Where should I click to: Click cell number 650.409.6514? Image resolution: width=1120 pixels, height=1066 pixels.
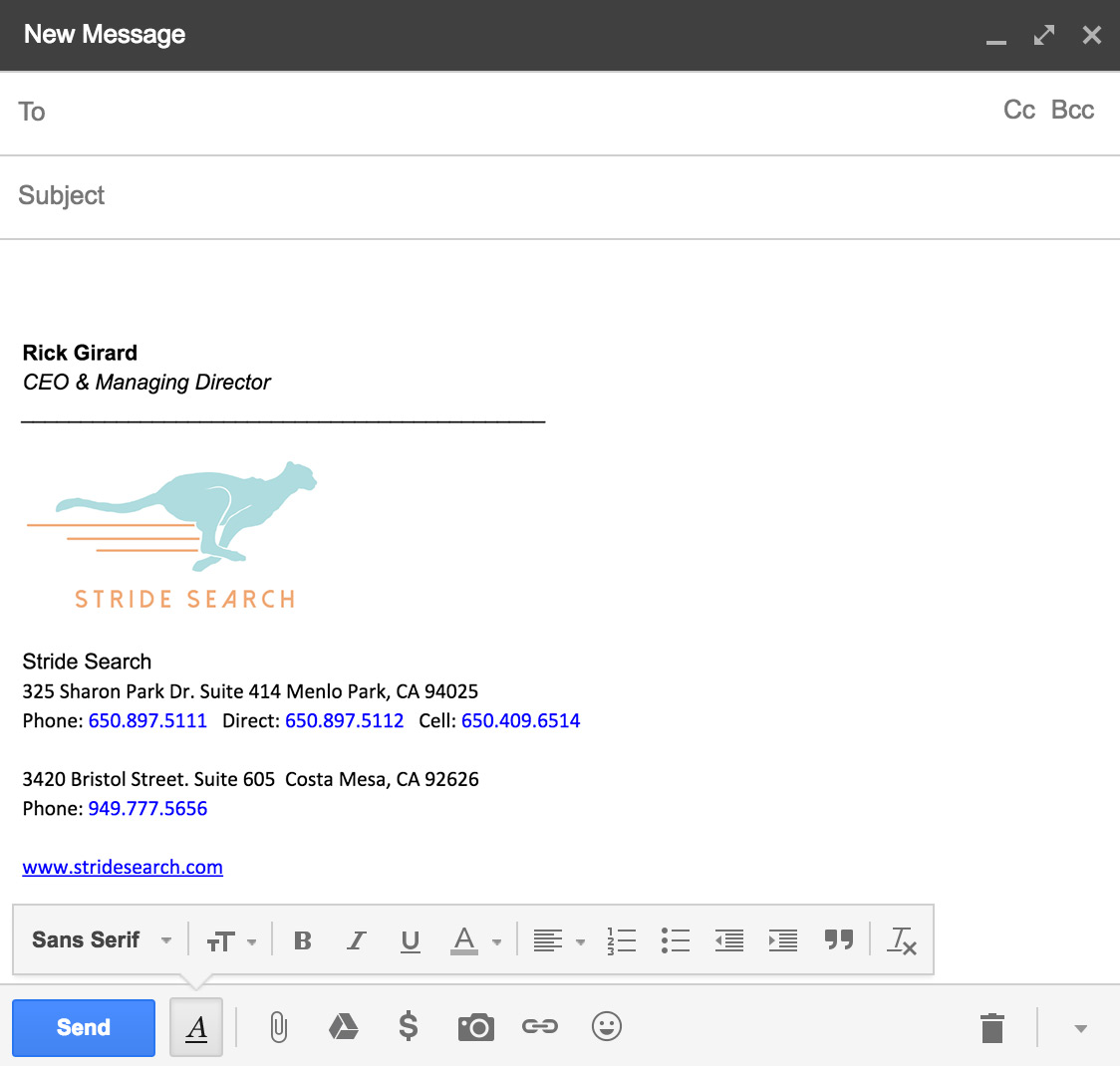point(521,720)
